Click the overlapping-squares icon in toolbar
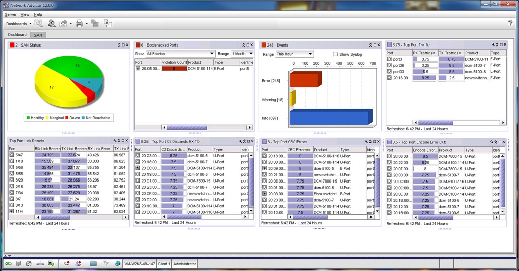 pyautogui.click(x=94, y=23)
